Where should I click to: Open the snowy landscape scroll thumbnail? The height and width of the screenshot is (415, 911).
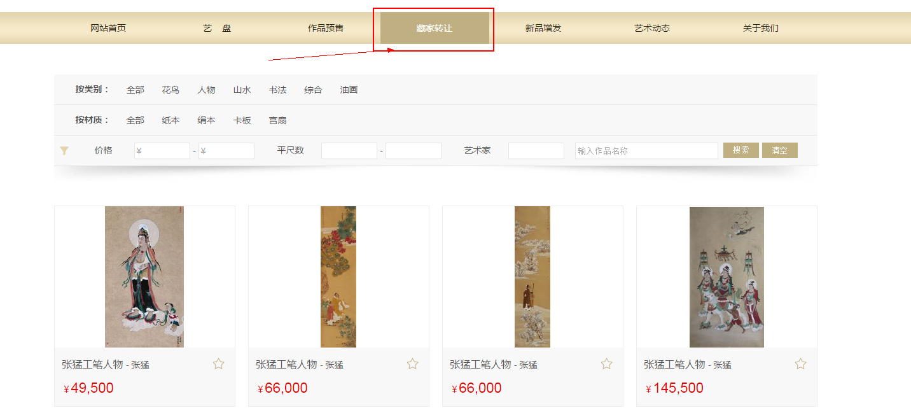[x=532, y=277]
